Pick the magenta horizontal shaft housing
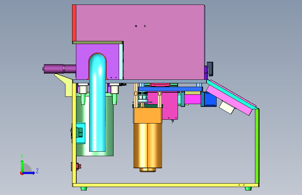 coord(193,99)
